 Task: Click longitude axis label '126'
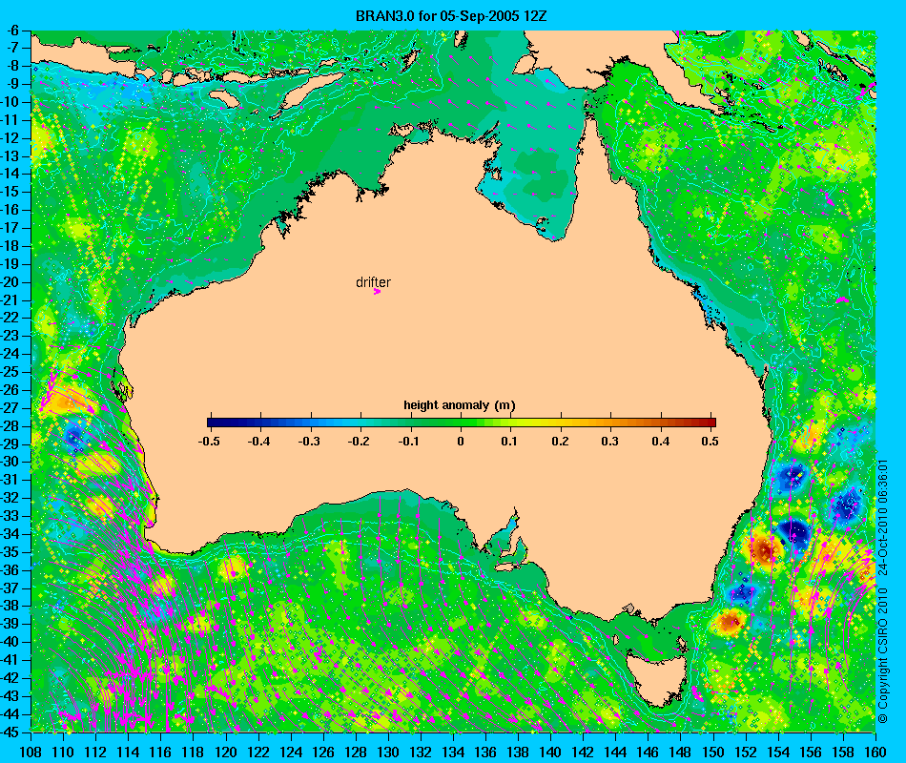323,752
